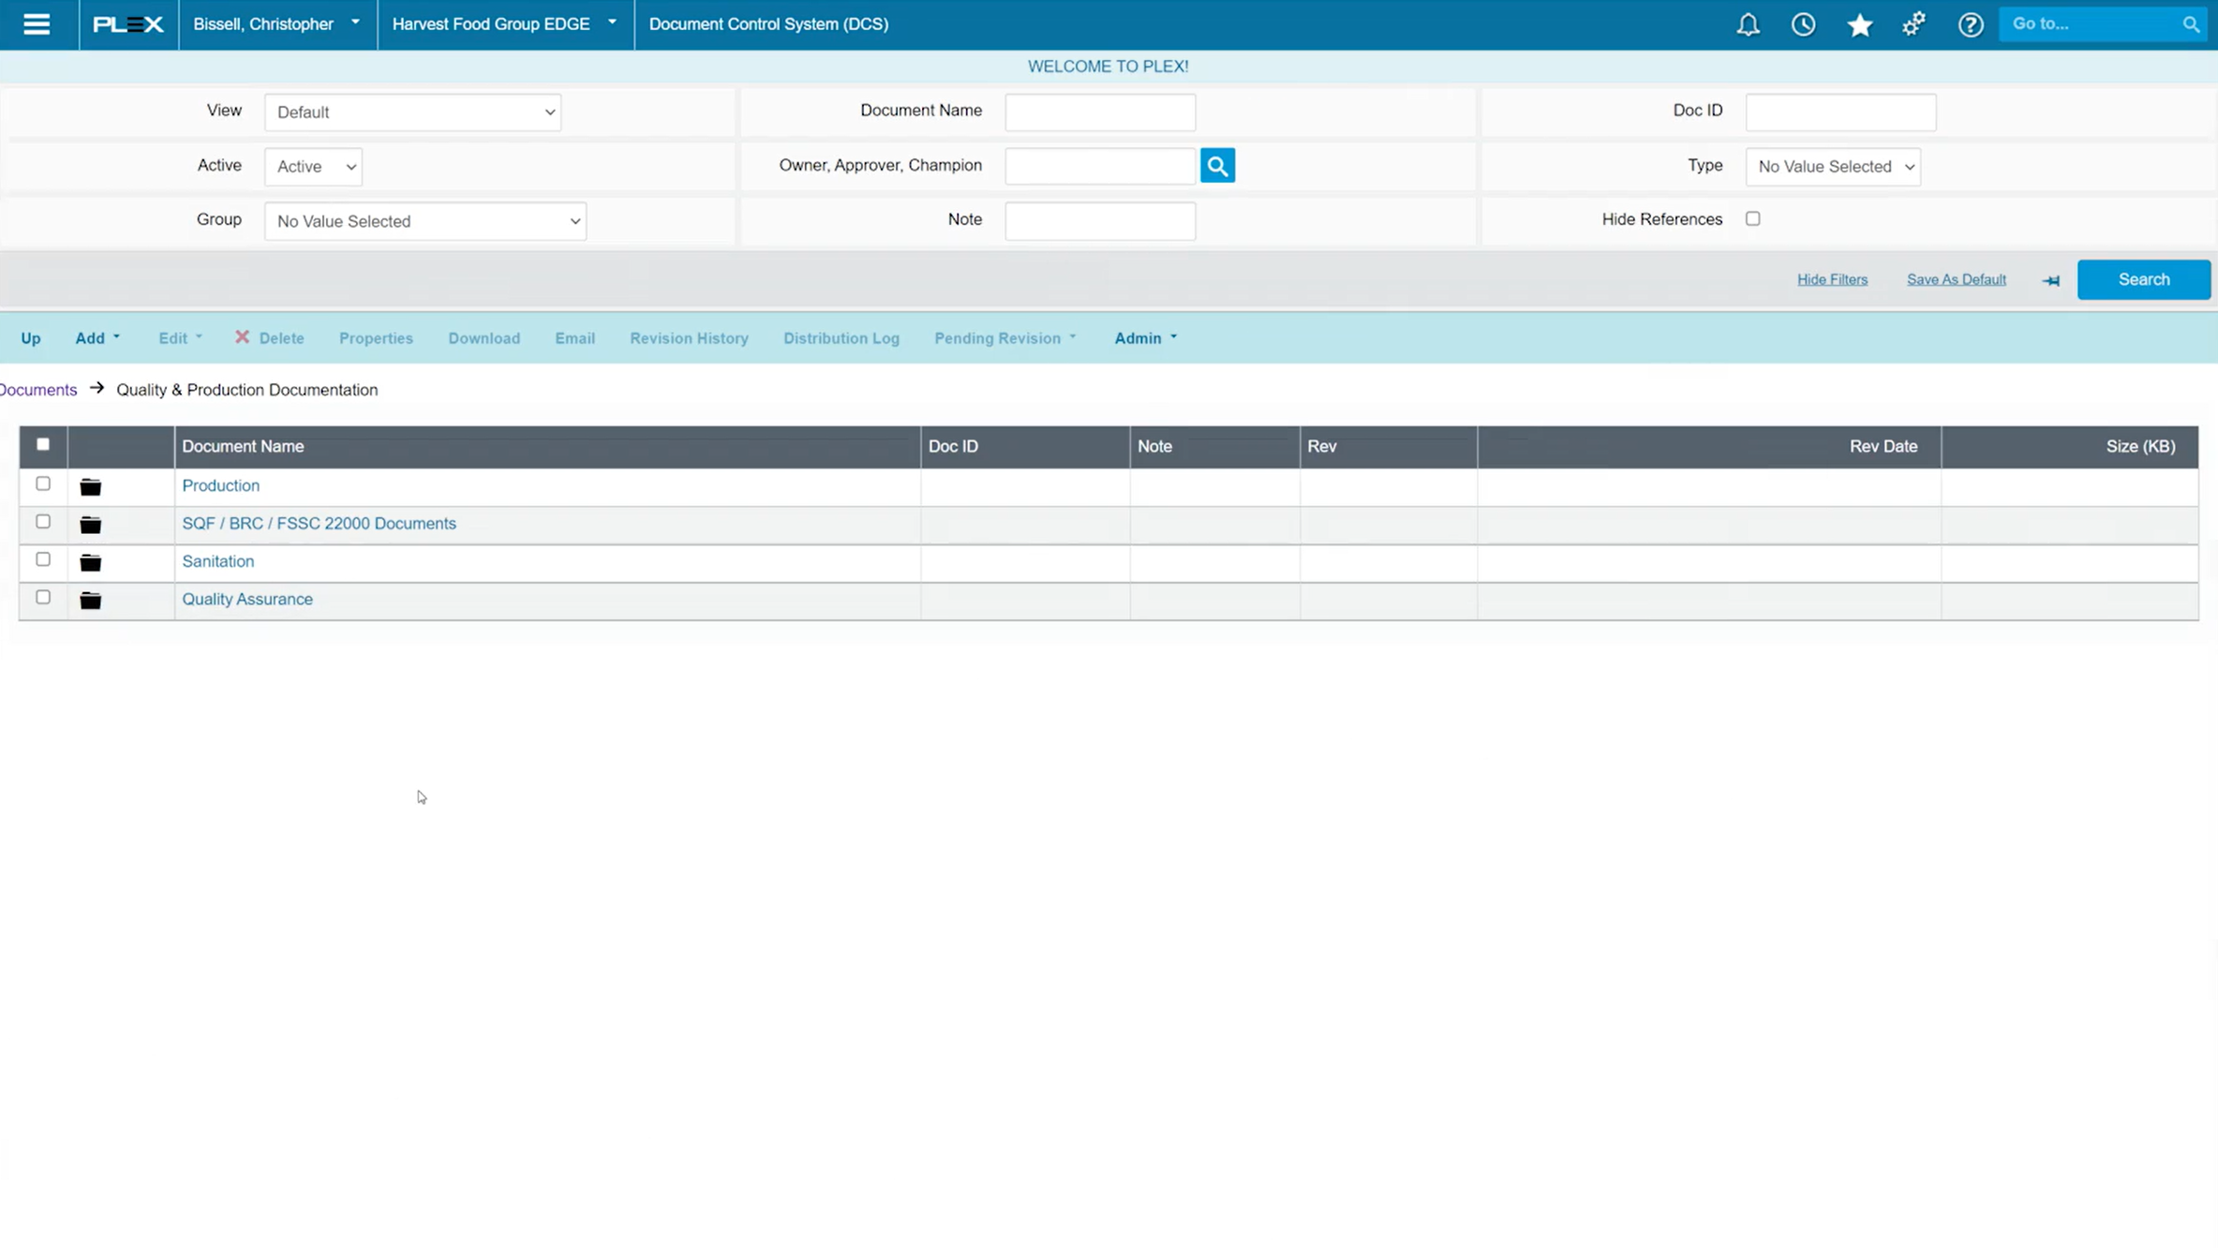
Task: Click Owner, Approver, Champion lookup magnifier
Action: click(1217, 166)
